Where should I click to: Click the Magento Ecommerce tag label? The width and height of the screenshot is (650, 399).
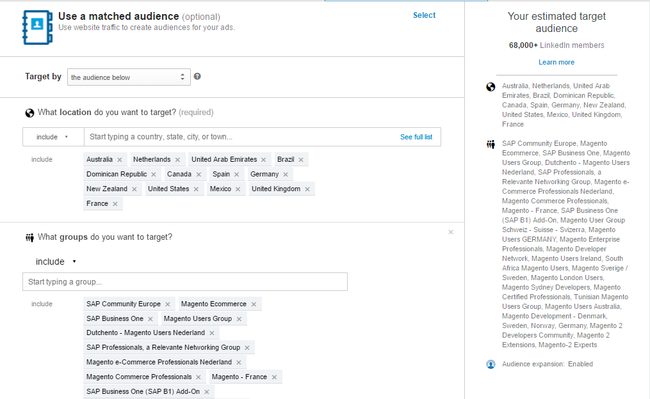[x=213, y=304]
